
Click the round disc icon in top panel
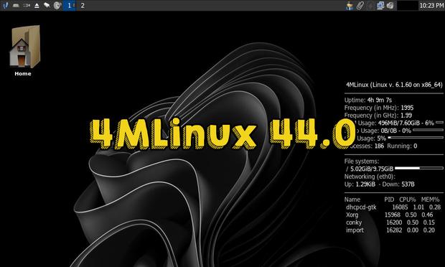click(57, 6)
